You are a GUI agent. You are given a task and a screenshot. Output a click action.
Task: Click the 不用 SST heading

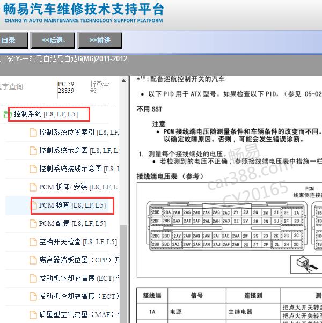click(150, 109)
